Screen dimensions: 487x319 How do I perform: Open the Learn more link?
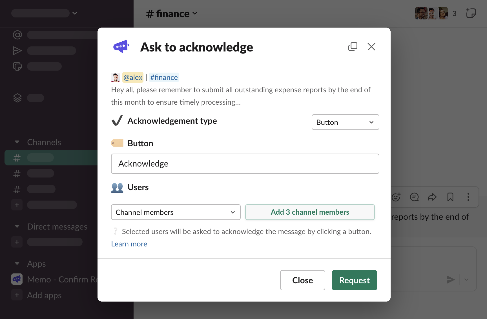(129, 244)
